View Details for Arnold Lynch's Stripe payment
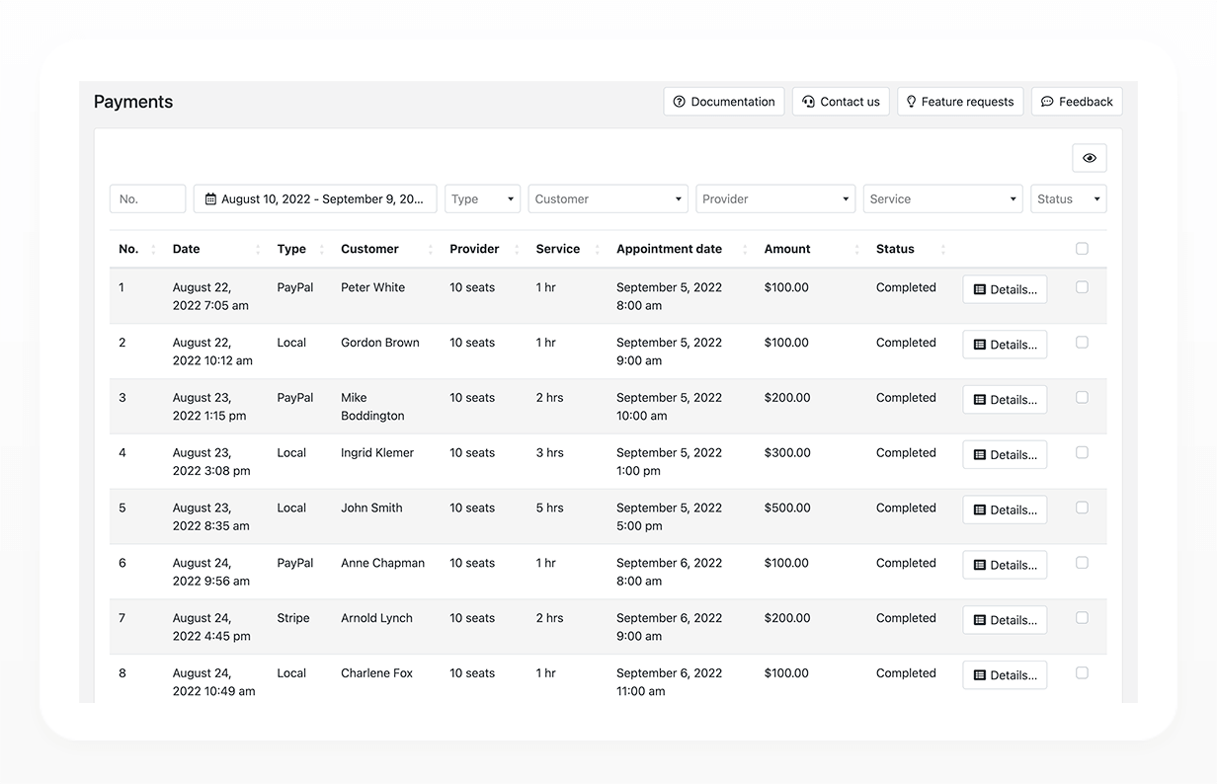Screen dimensions: 1217x784 click(1005, 620)
